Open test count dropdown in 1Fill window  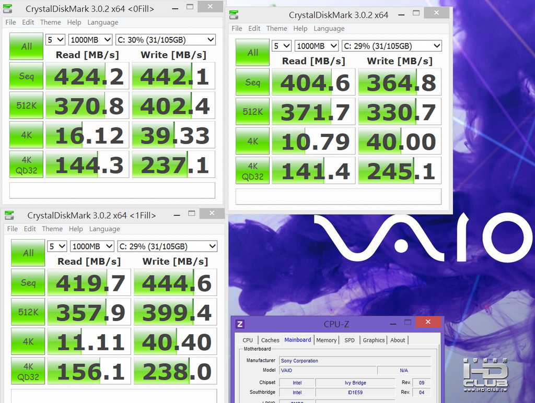point(56,246)
